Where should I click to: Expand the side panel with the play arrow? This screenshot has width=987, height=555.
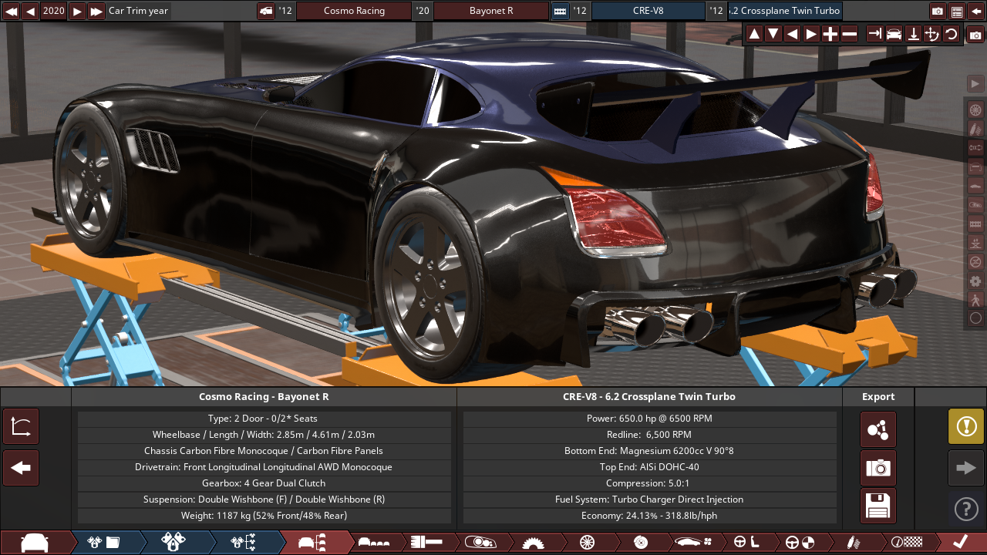[975, 83]
